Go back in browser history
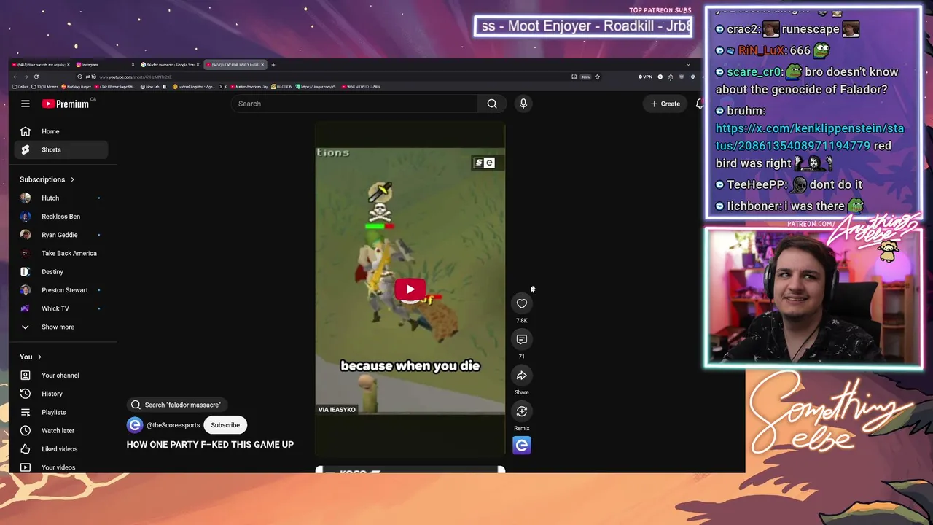The height and width of the screenshot is (525, 933). click(15, 77)
